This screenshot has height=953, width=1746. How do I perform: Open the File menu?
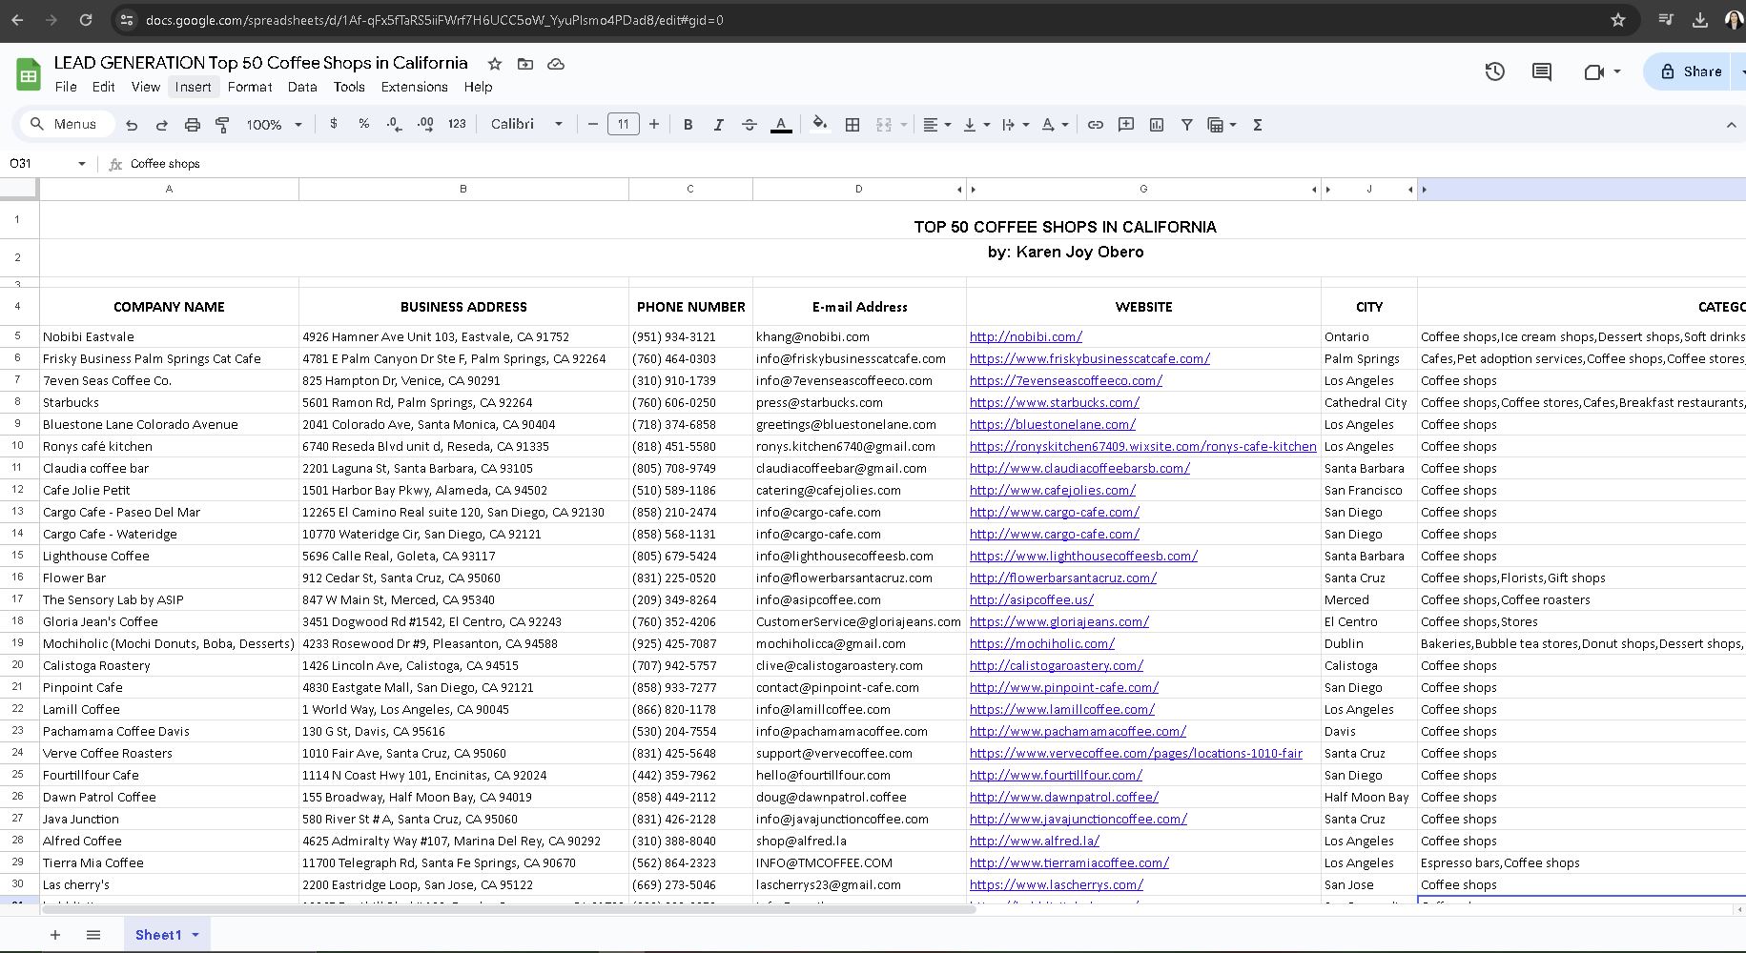tap(66, 87)
